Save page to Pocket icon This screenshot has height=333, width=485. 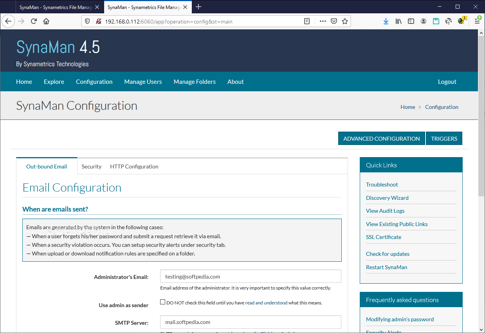334,21
